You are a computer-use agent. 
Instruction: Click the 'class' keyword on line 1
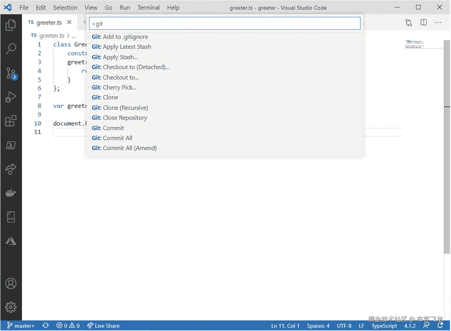[x=62, y=44]
